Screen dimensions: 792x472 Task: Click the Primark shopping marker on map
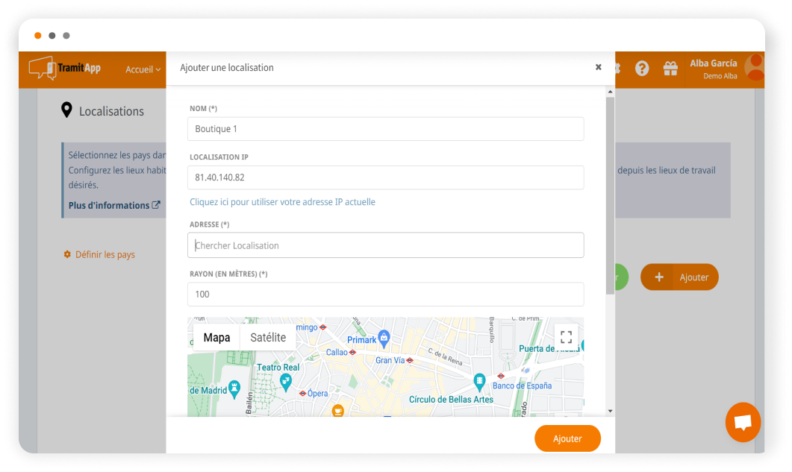coord(384,337)
